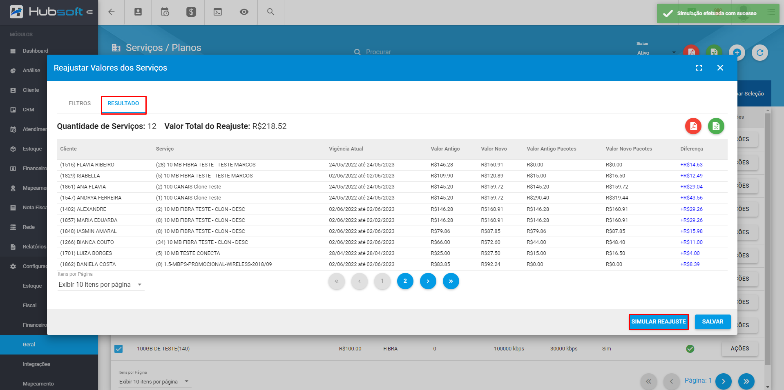Toggle checkbox for 100GB-DE-TESTE(140) row
784x390 pixels.
[118, 349]
